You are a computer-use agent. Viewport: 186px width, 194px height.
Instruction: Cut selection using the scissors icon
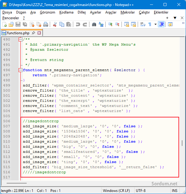(x=55, y=24)
